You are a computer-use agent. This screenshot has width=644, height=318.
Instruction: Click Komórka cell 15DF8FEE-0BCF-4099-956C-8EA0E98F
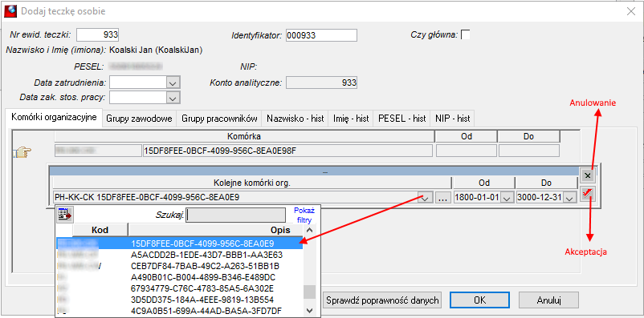click(287, 151)
